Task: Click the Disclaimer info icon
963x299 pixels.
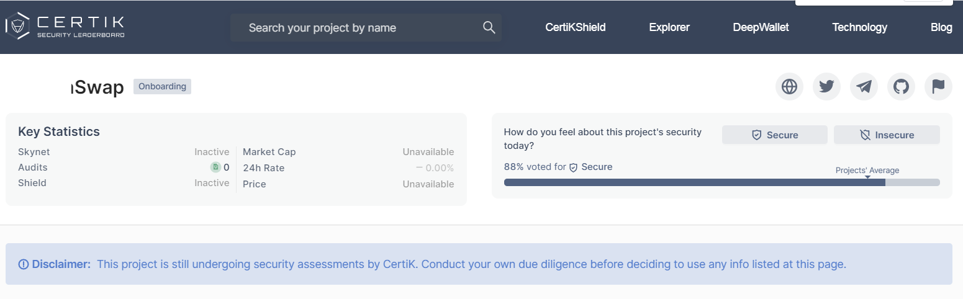Action: coord(24,264)
